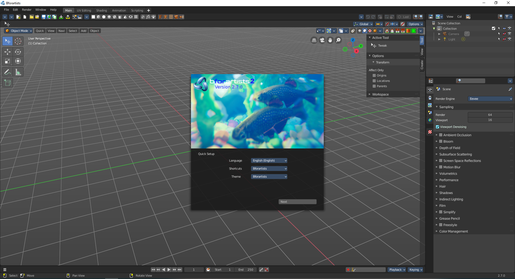Click the Add Cube tool icon

point(8,83)
